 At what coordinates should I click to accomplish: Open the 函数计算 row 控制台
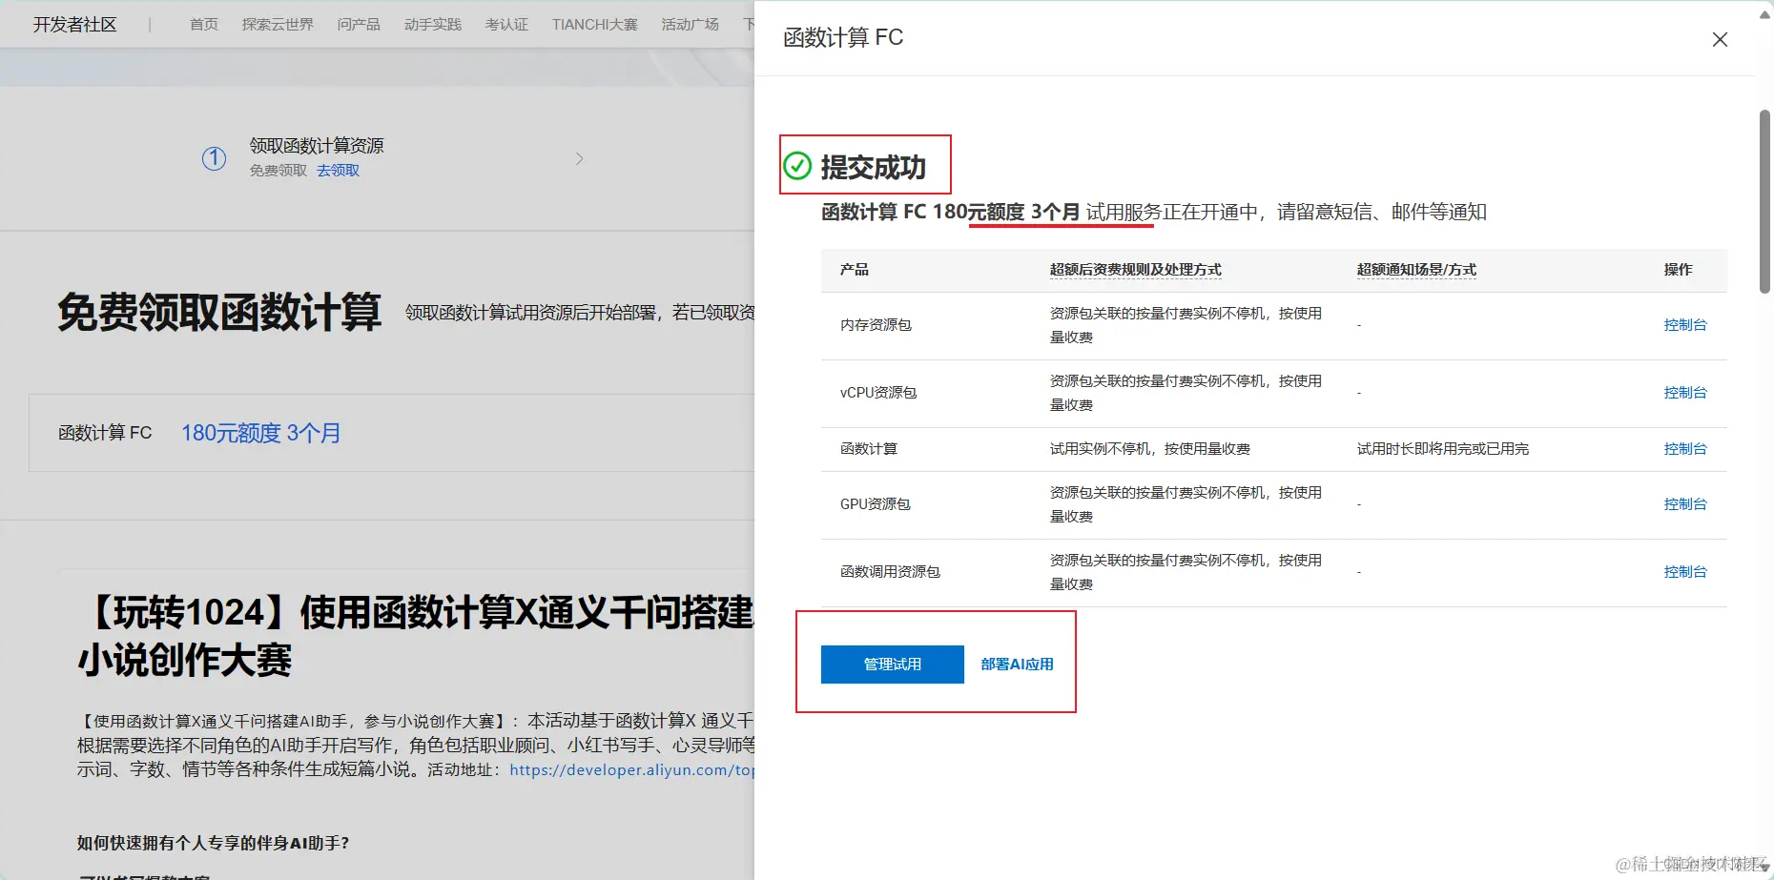click(x=1684, y=448)
